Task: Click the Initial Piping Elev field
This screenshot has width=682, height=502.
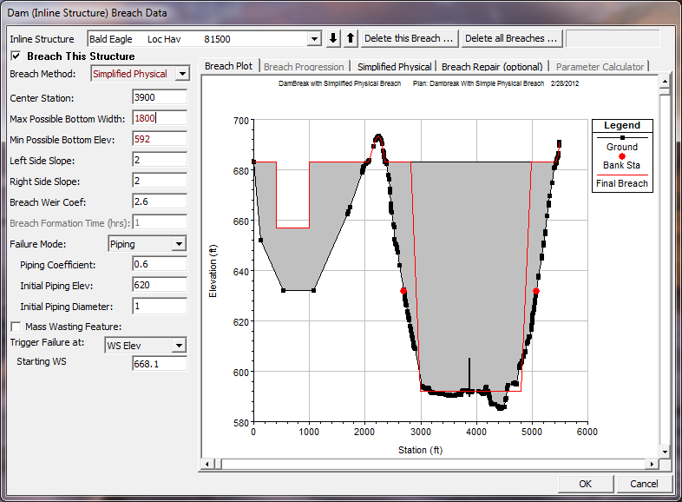Action: pos(160,285)
